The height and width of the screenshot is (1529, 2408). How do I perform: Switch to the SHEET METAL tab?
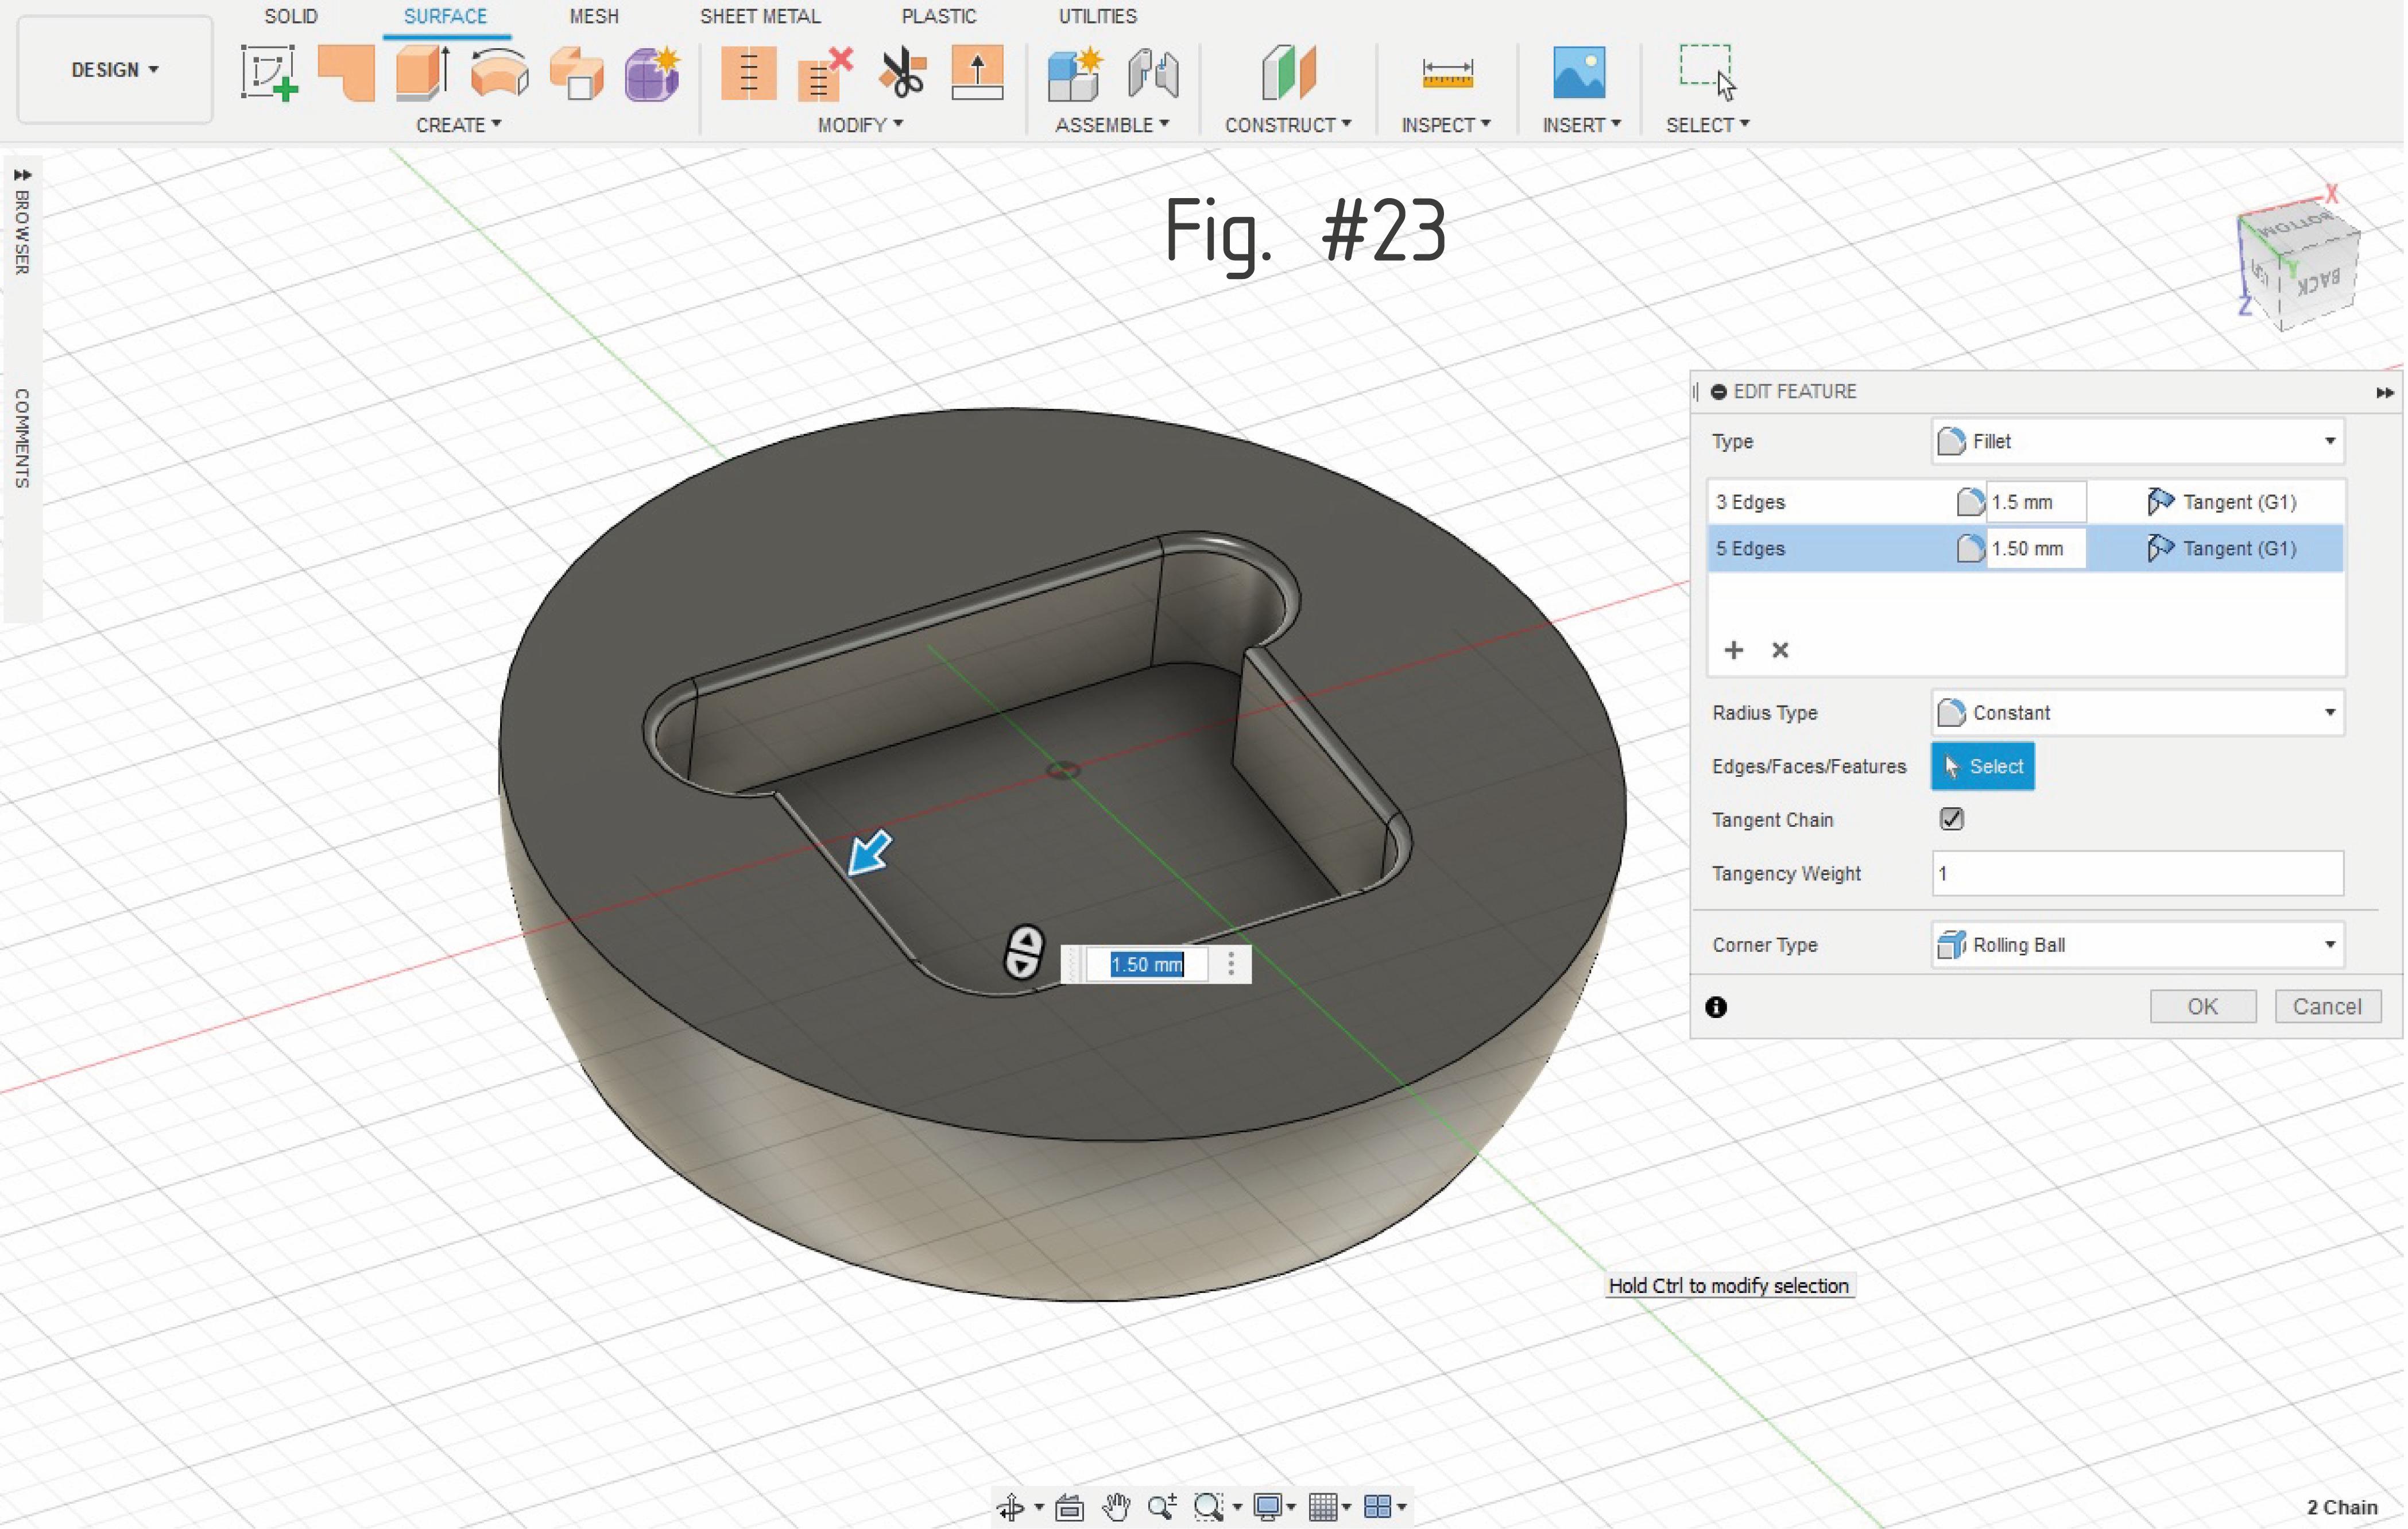[x=760, y=16]
